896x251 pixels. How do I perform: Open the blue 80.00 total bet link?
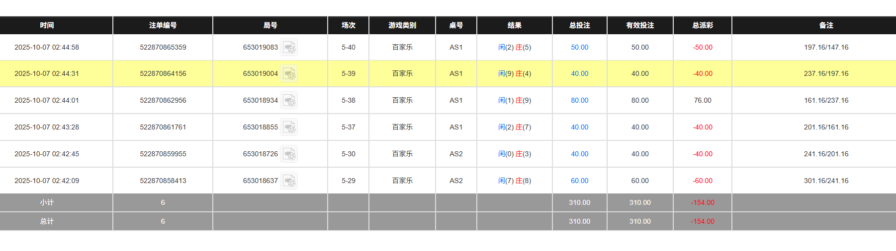tap(579, 101)
